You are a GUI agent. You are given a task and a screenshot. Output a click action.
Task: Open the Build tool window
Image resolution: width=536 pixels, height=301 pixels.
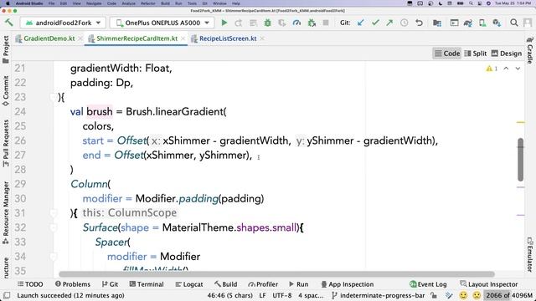[x=225, y=284]
